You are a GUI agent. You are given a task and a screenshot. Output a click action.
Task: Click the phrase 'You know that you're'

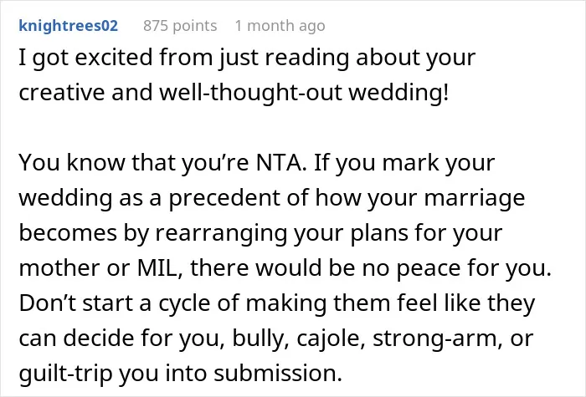[134, 163]
